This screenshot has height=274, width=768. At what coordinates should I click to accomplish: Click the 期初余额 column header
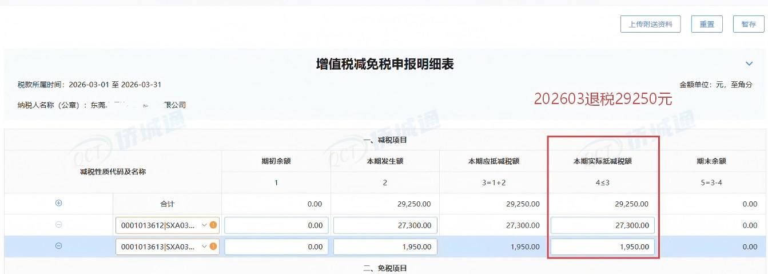point(276,161)
